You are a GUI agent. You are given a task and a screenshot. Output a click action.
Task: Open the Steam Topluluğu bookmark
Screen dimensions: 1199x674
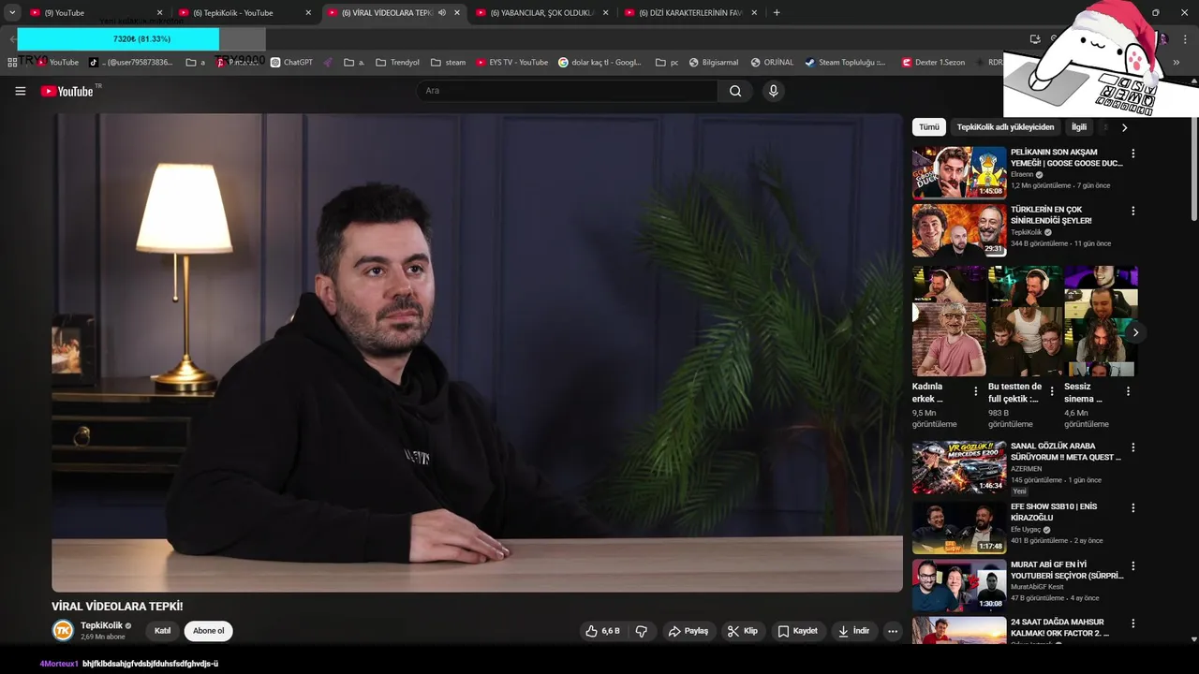click(x=845, y=63)
